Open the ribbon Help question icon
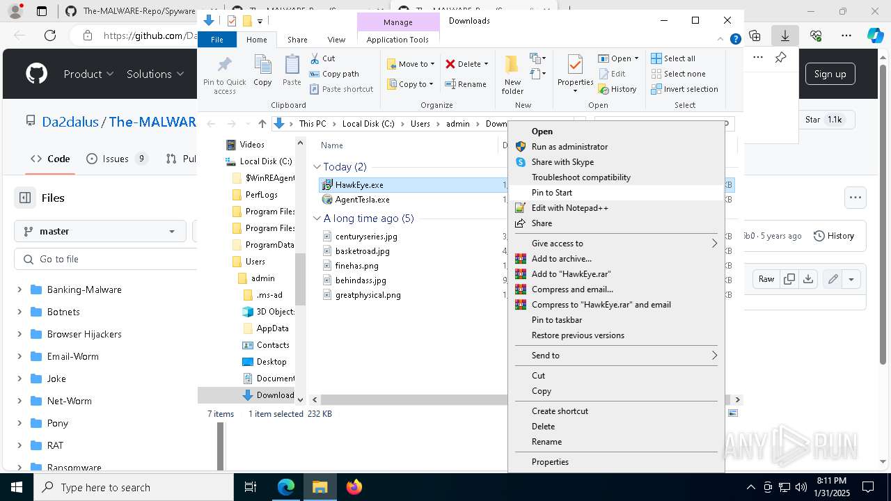This screenshot has height=501, width=891. 735,40
